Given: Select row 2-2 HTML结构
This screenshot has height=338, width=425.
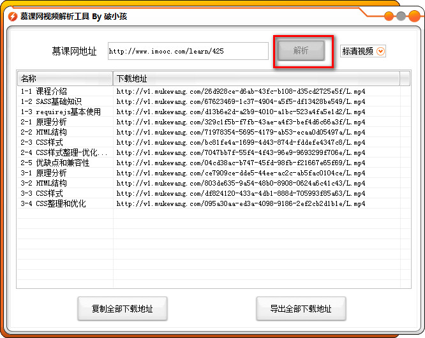Looking at the screenshot, I should point(214,132).
